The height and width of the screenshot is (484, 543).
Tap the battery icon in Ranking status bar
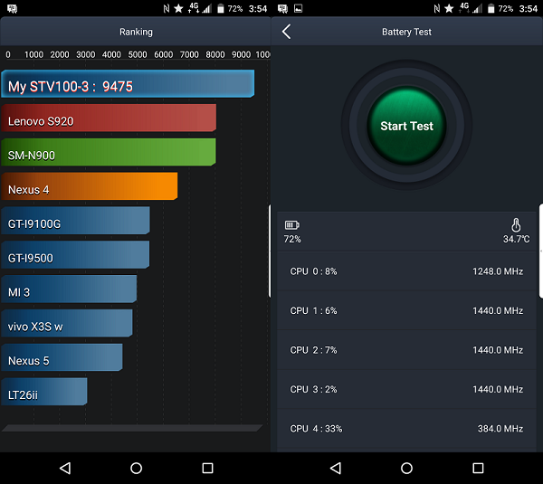click(220, 8)
